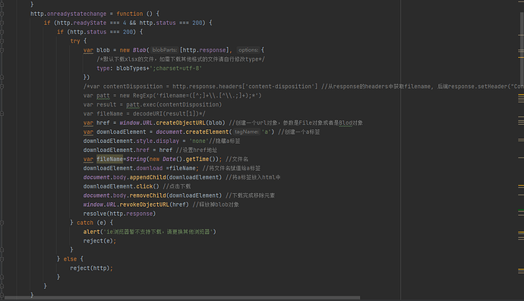524x301 pixels.
Task: Click the 'readyState' property
Action: pyautogui.click(x=90, y=23)
